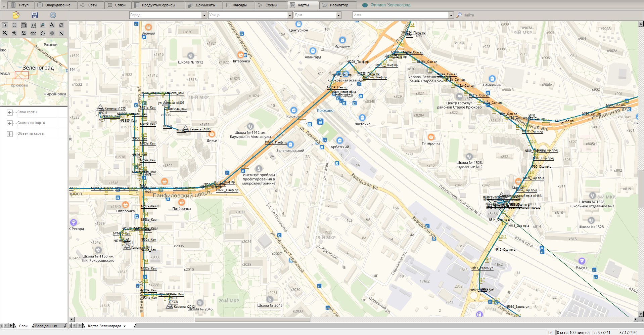Viewport: 644px width, 335px height.
Task: Click the 55.977241 latitude status value
Action: click(602, 332)
